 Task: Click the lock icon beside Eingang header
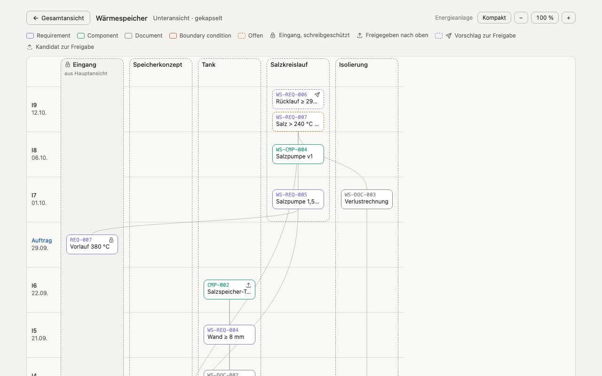[x=68, y=64]
